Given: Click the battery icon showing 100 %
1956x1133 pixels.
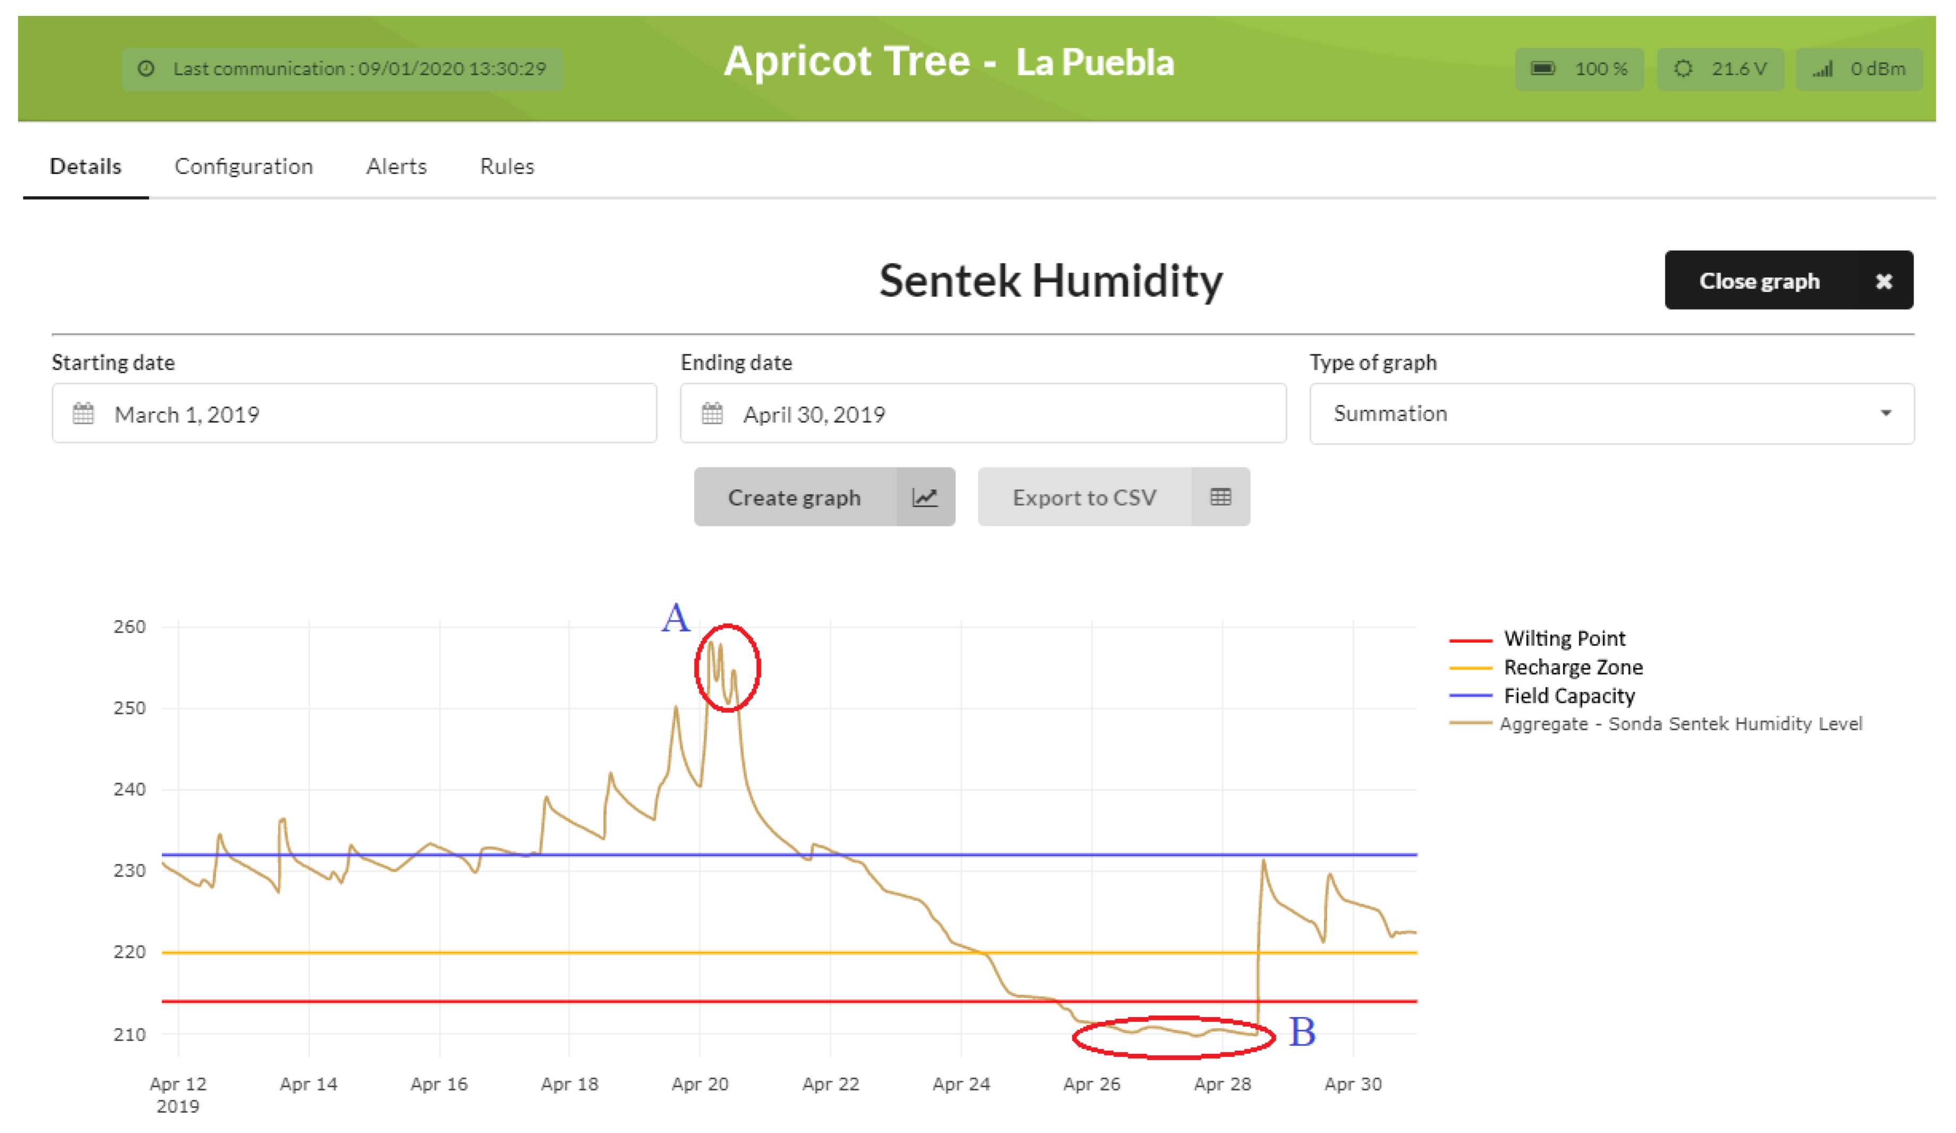Looking at the screenshot, I should 1542,69.
